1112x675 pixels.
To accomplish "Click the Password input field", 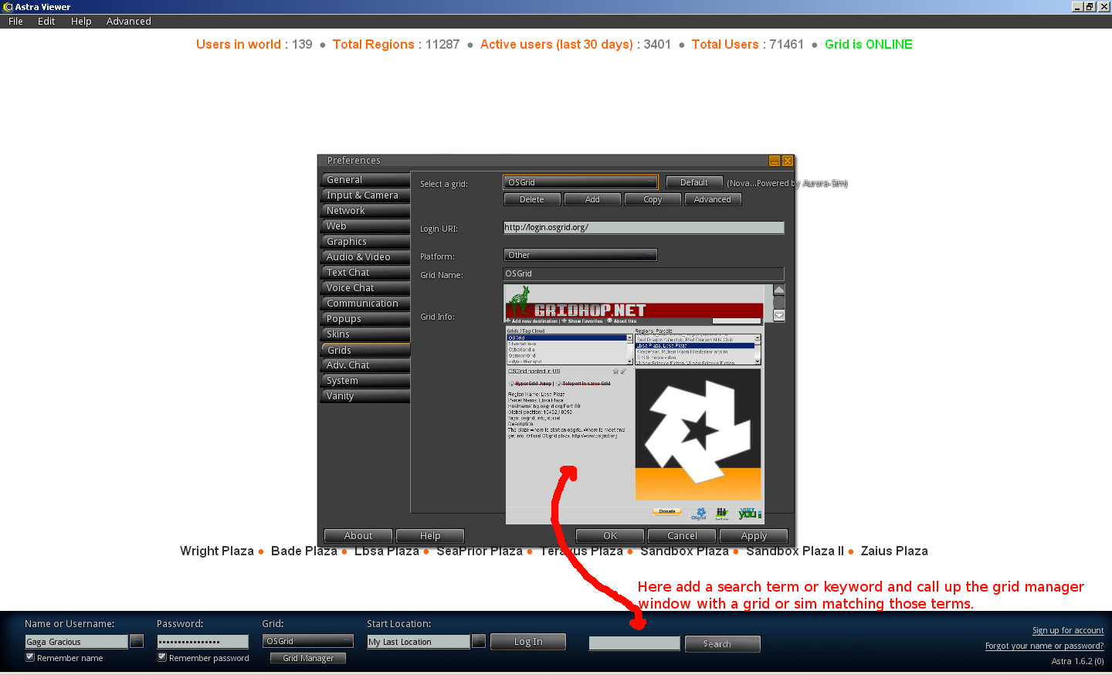I will point(203,642).
